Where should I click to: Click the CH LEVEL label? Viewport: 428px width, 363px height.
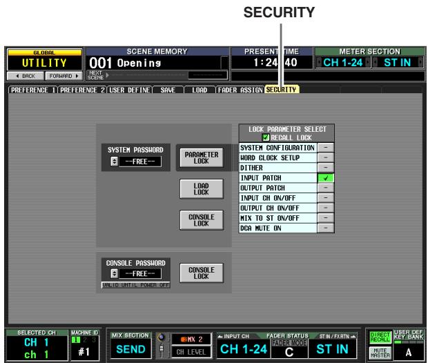191,352
